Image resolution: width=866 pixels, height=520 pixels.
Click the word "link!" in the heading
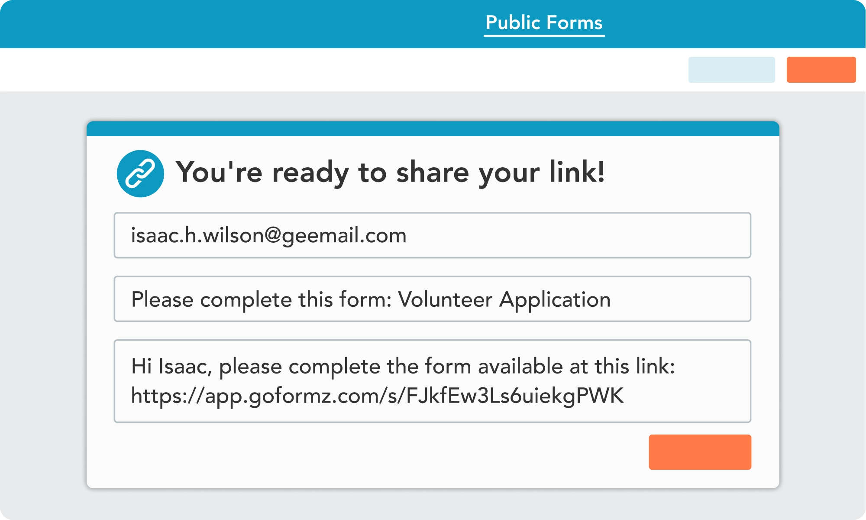577,172
